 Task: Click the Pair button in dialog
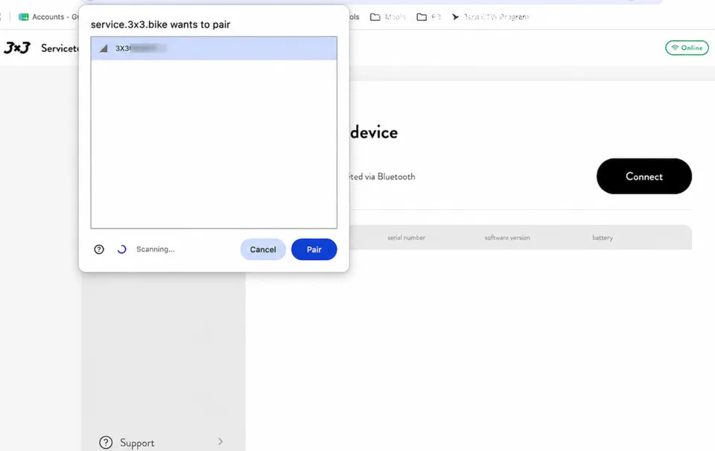(314, 249)
